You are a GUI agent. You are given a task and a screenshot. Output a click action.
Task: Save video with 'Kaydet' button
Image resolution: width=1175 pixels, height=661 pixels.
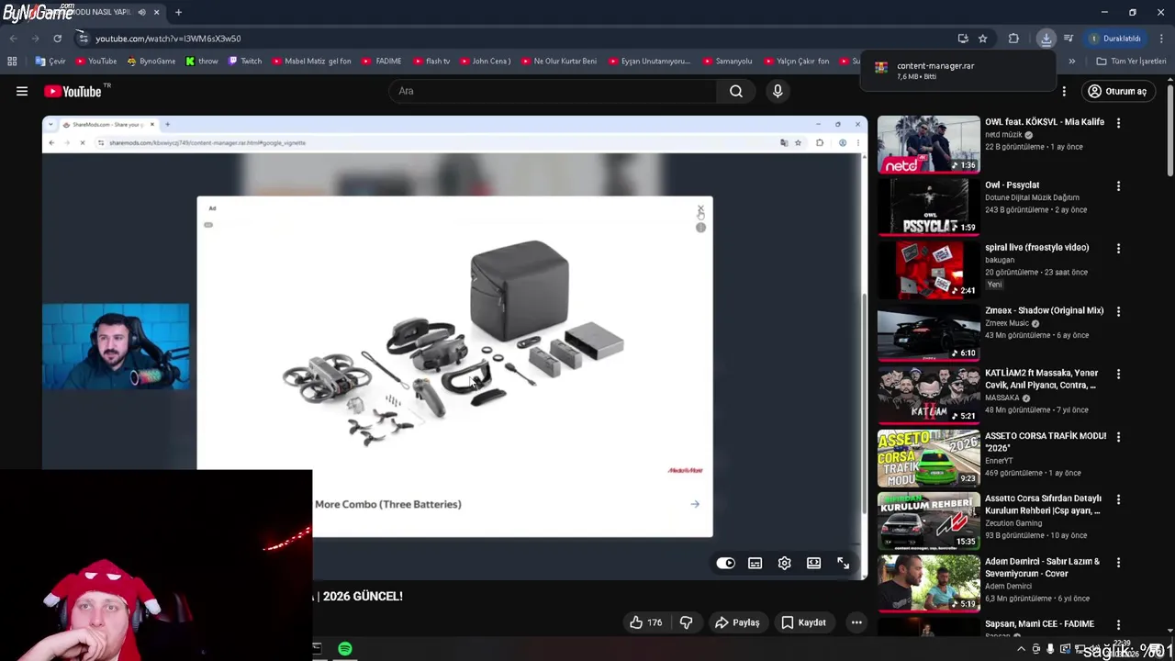click(803, 622)
